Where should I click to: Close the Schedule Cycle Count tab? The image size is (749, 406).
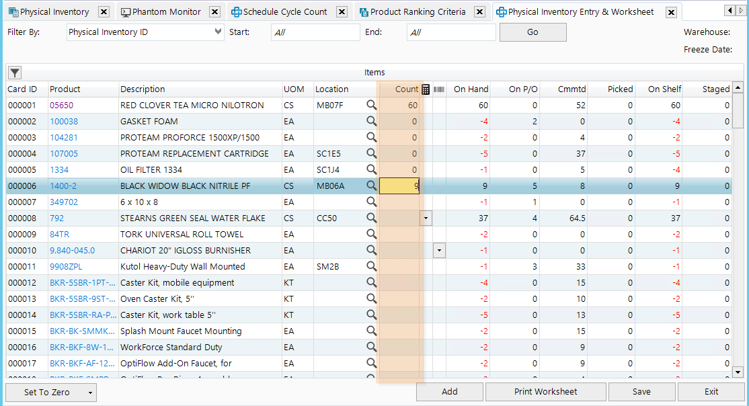tap(342, 12)
